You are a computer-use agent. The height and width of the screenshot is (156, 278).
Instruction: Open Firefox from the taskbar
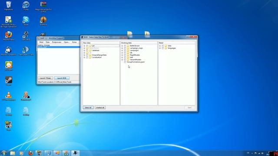coord(30,153)
